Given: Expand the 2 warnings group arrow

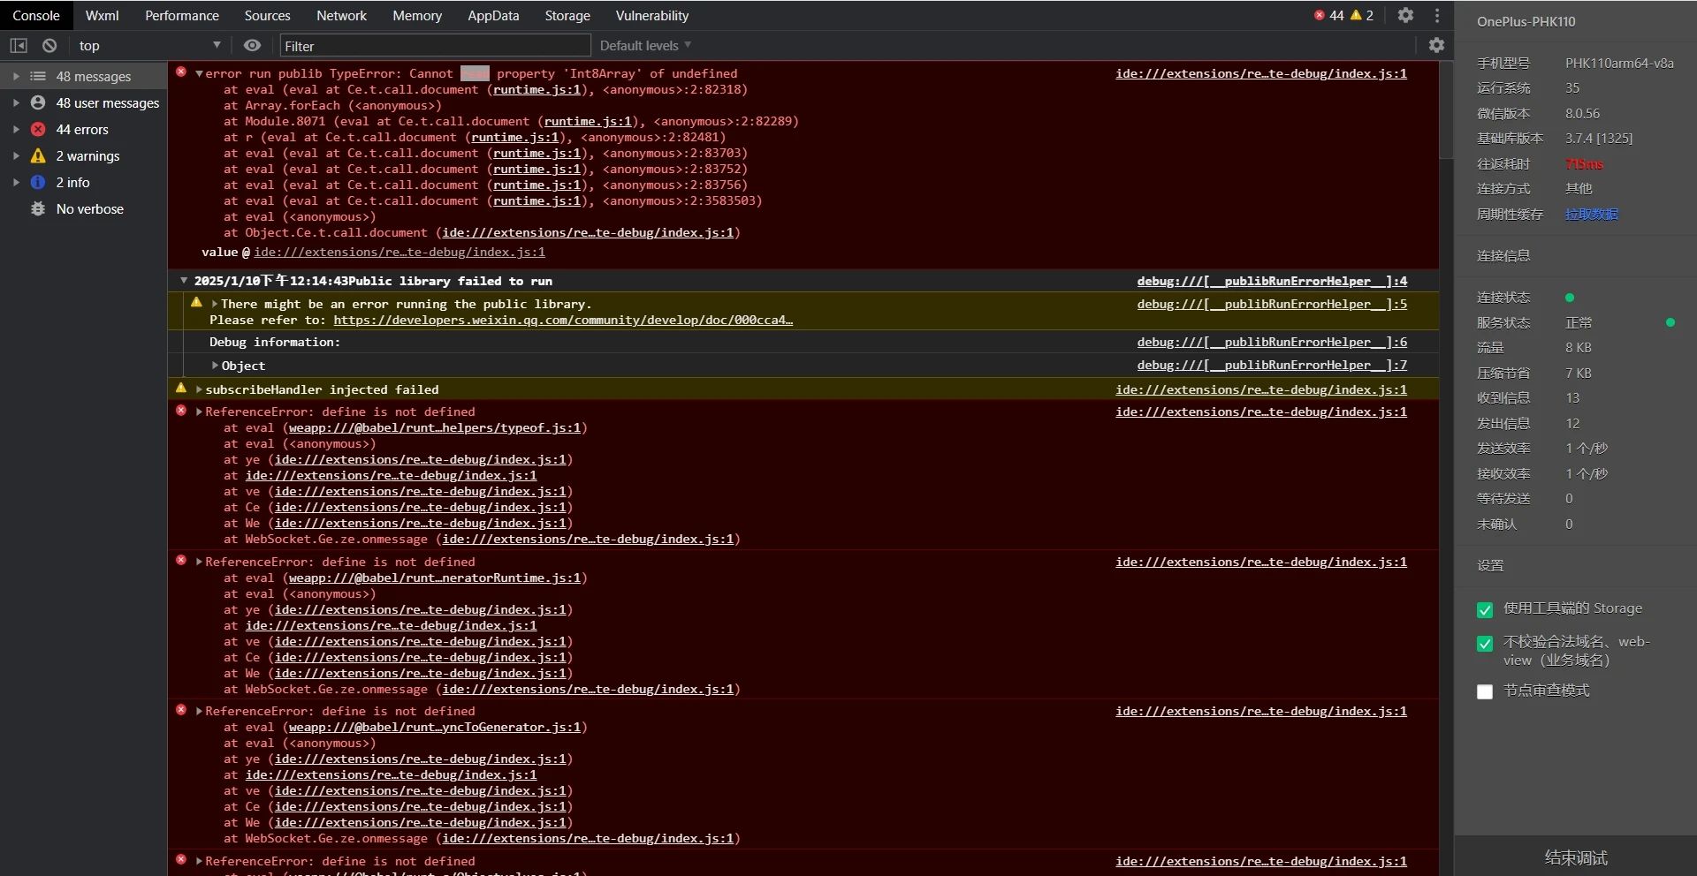Looking at the screenshot, I should [15, 155].
